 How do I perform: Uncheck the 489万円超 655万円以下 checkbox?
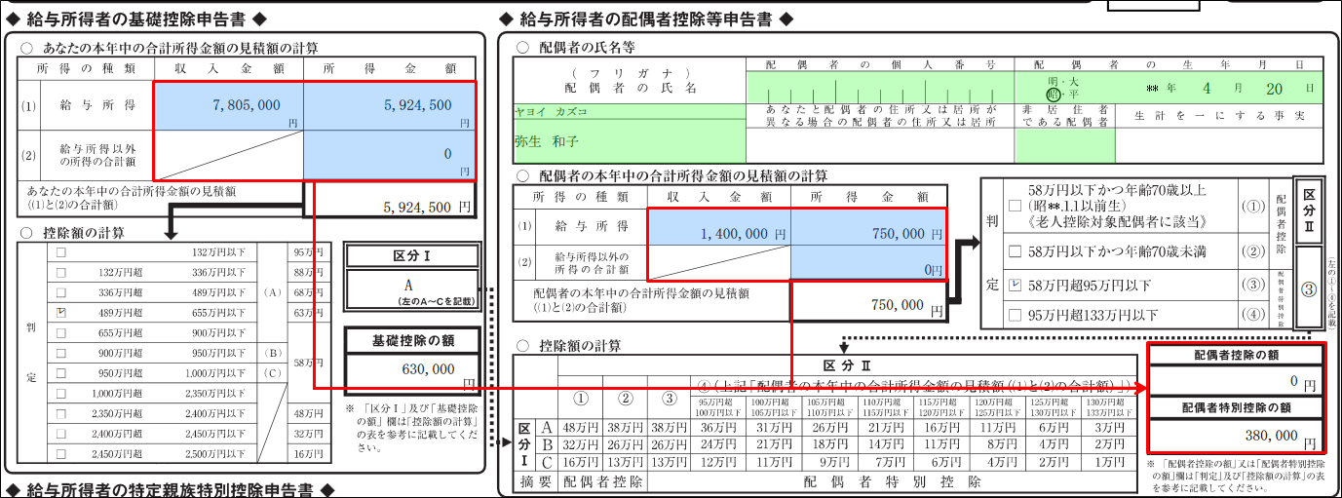pos(62,313)
